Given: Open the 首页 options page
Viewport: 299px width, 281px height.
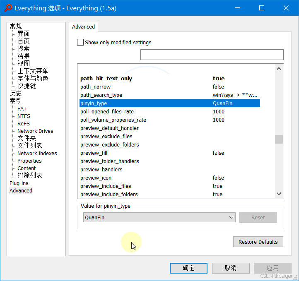Looking at the screenshot, I should click(24, 41).
